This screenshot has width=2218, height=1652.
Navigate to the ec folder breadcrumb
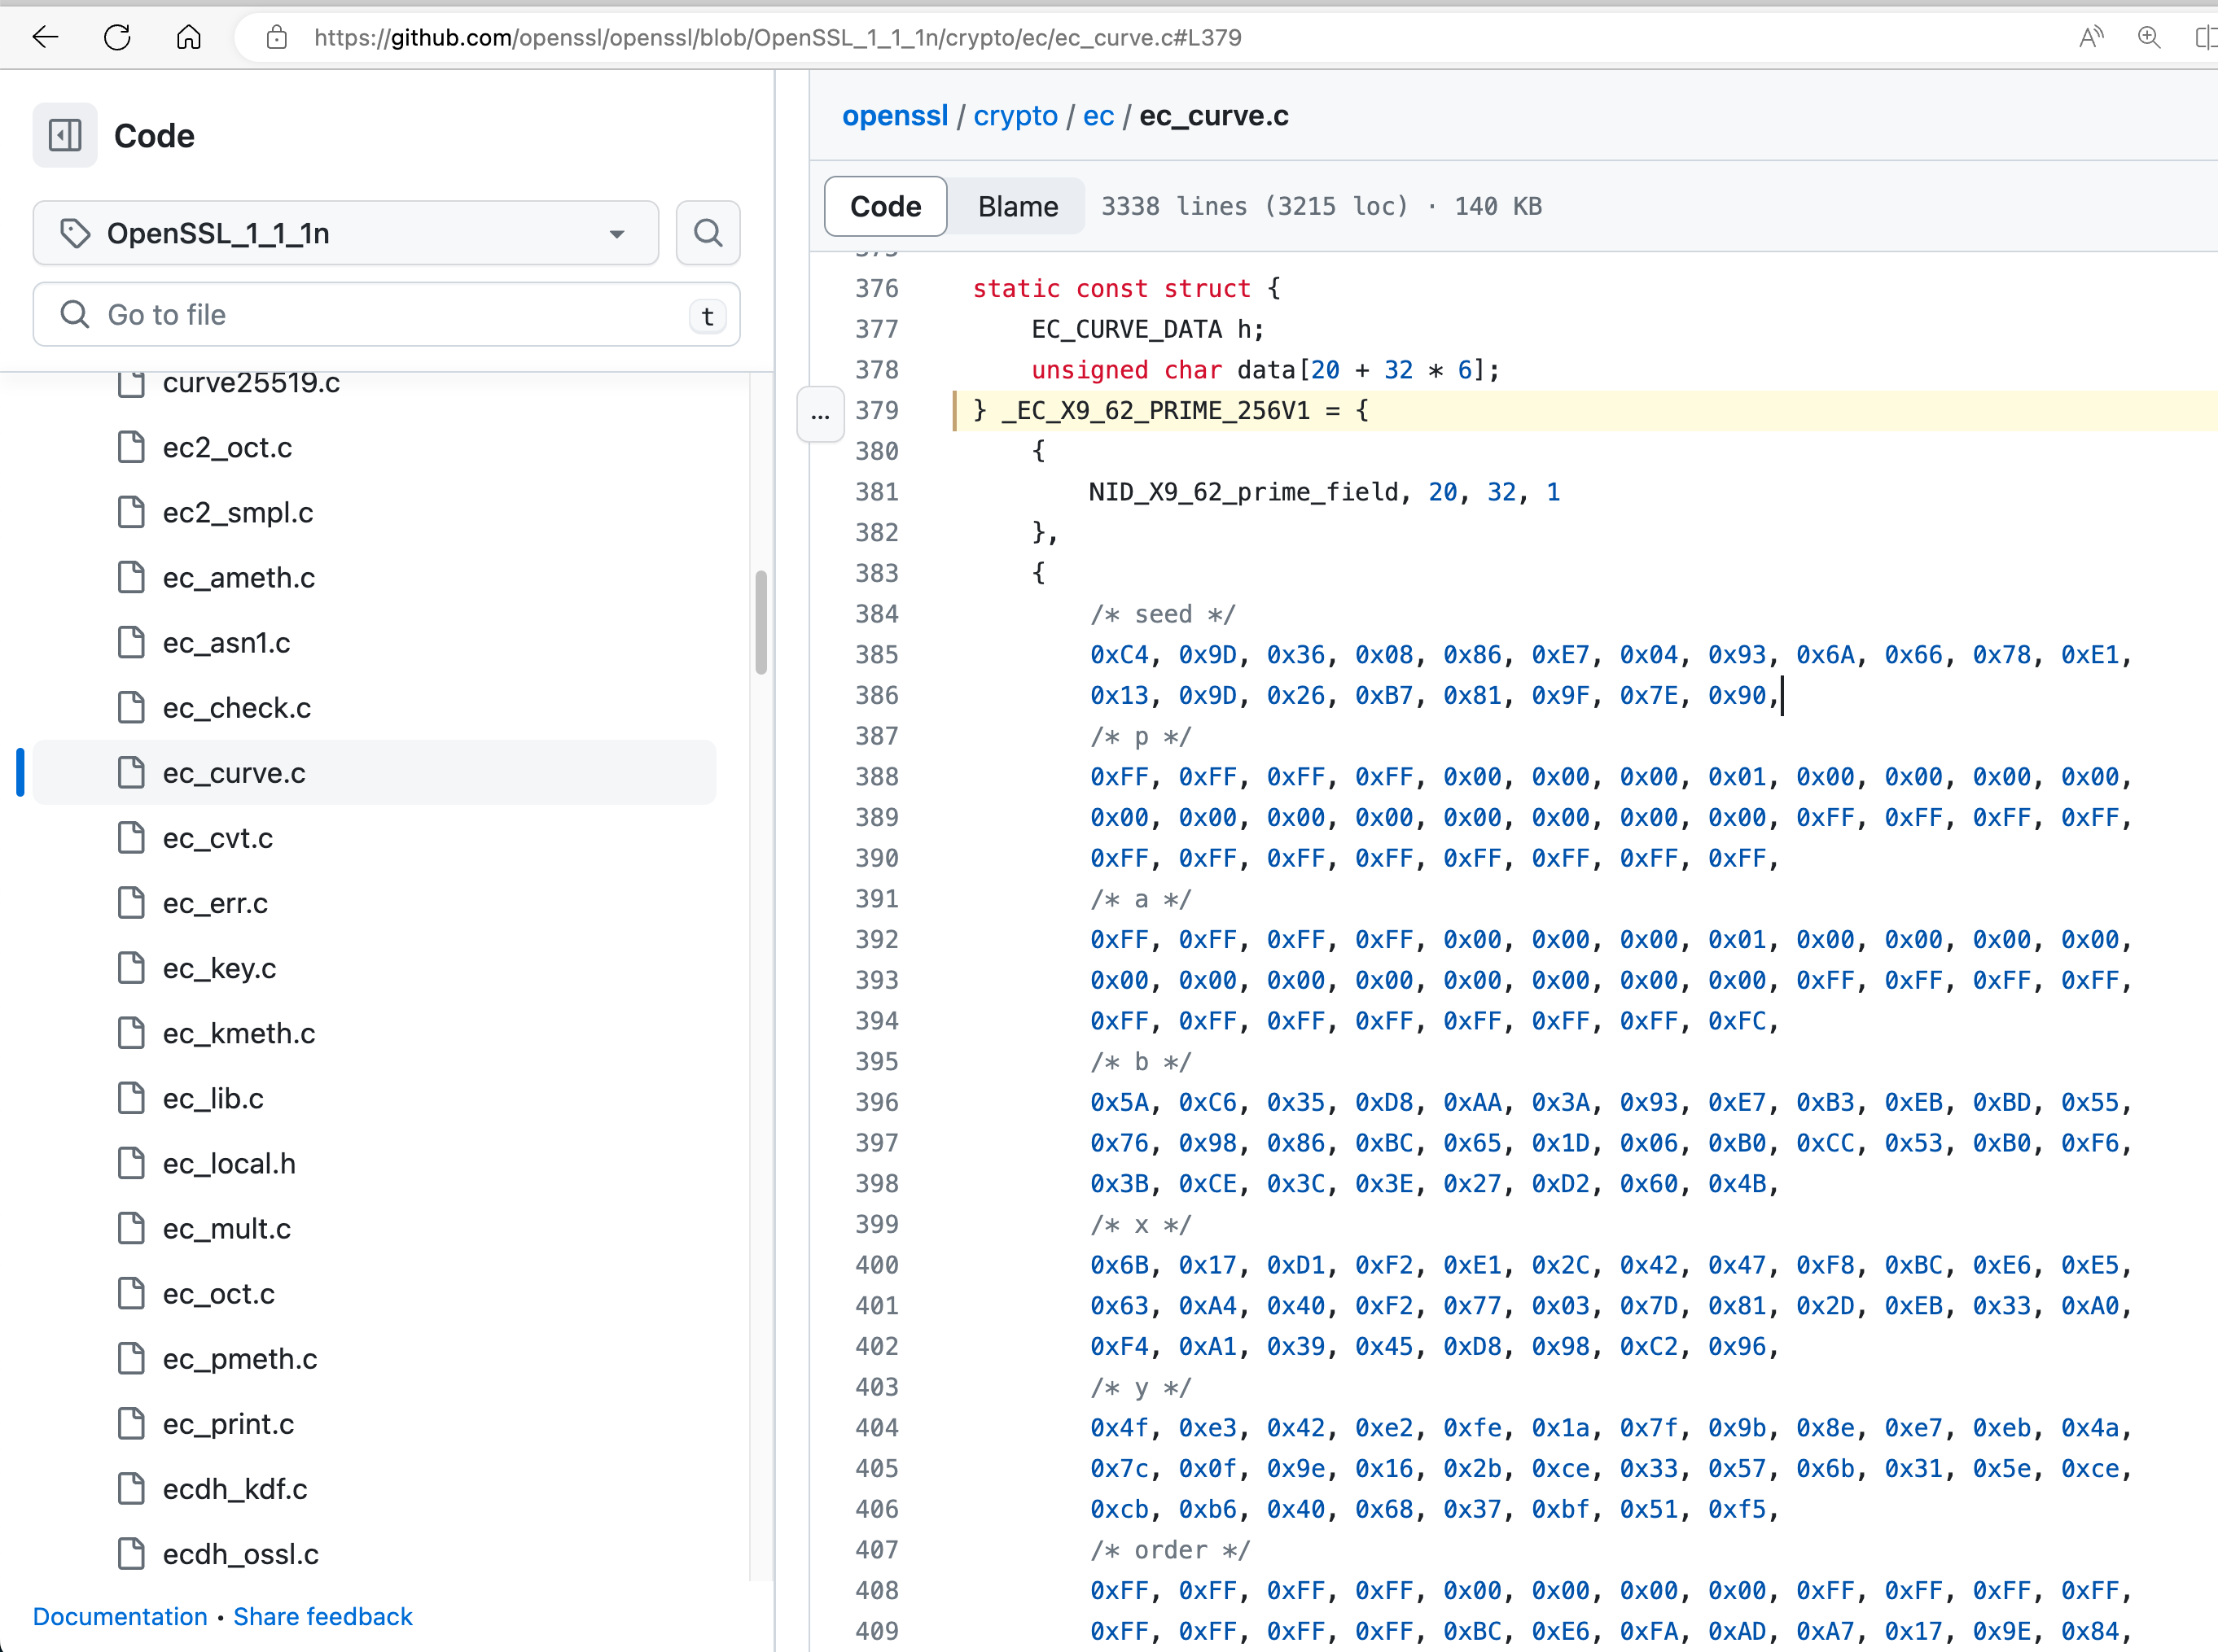pos(1098,116)
